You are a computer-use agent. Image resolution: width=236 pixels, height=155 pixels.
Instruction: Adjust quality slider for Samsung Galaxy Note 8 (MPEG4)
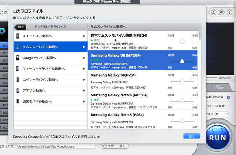point(182,101)
